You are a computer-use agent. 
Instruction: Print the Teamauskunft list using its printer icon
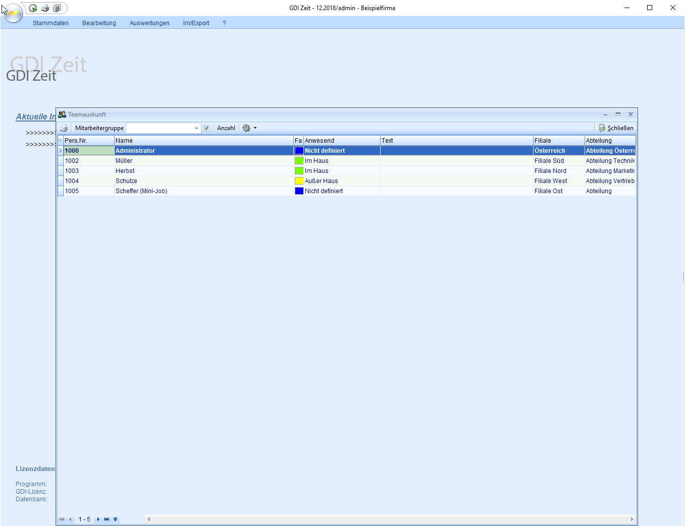click(64, 128)
